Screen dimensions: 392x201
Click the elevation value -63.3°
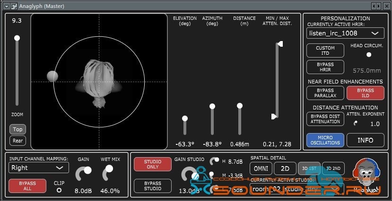pyautogui.click(x=185, y=144)
